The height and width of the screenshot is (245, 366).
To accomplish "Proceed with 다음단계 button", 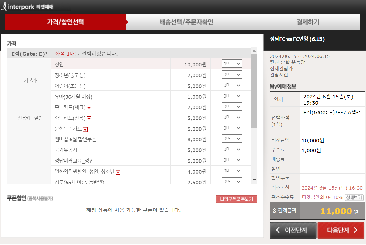I will tap(341, 230).
